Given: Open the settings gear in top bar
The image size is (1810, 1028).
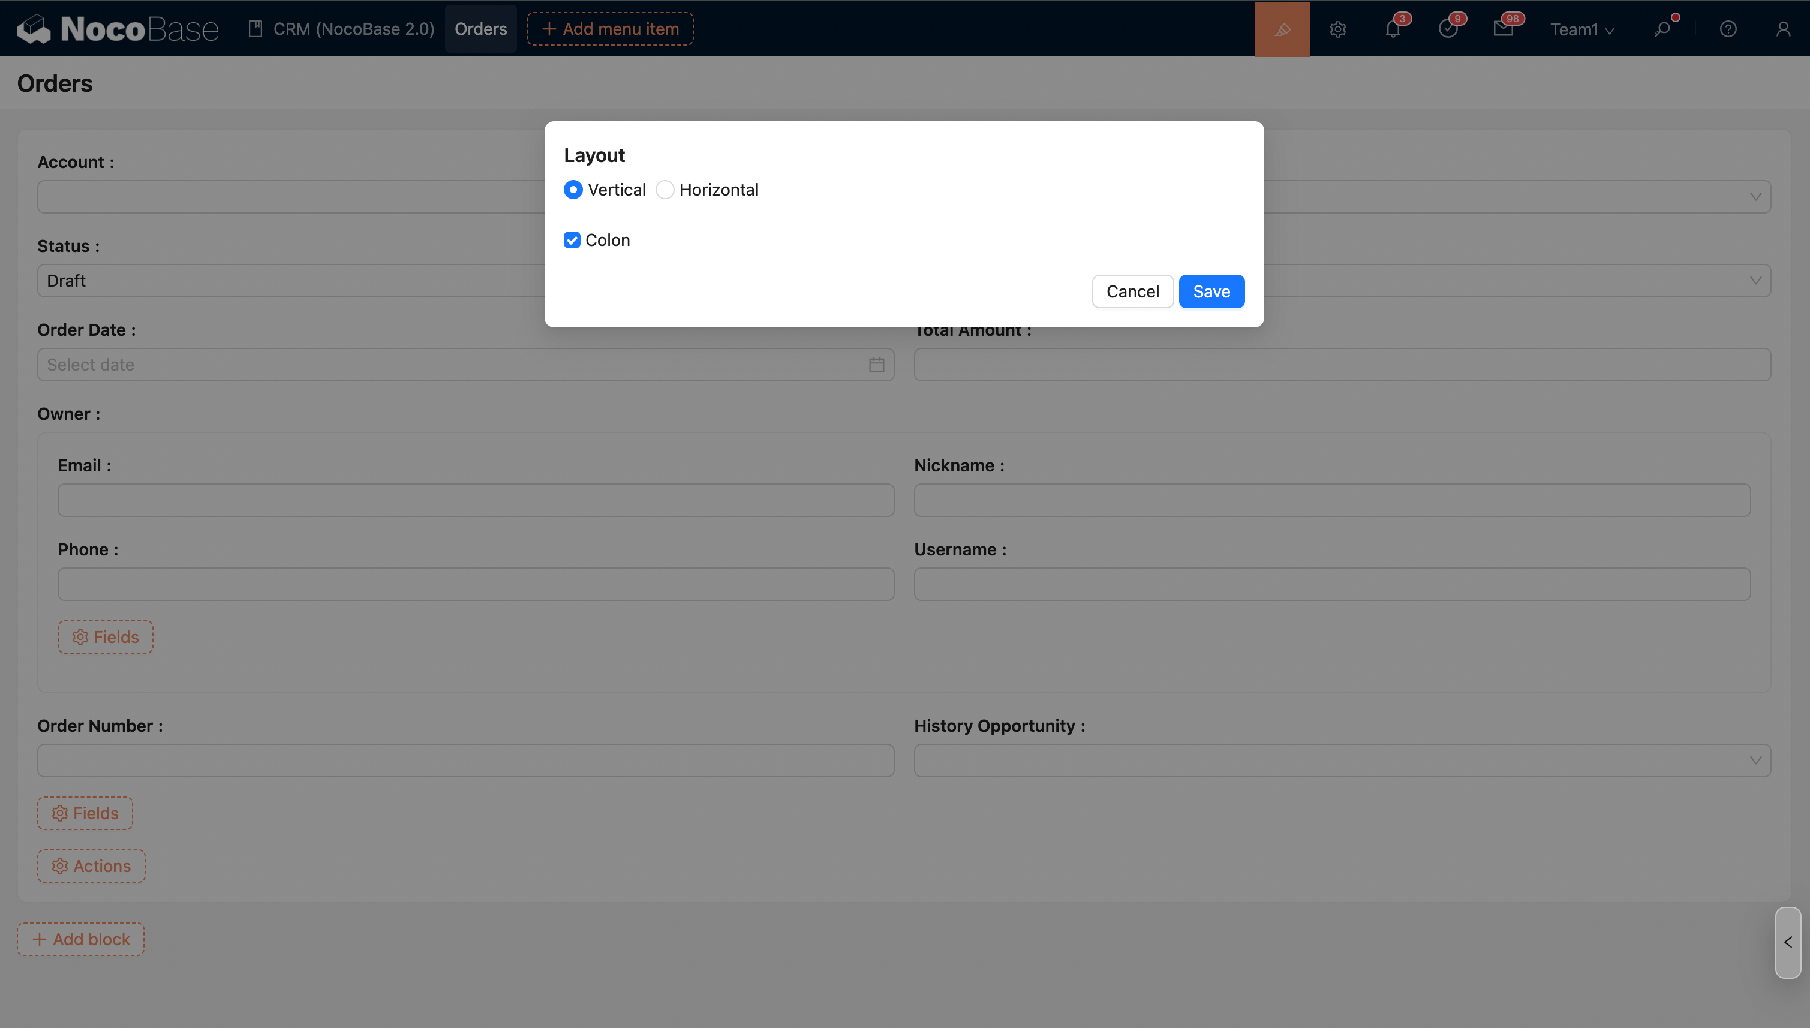Looking at the screenshot, I should (1337, 29).
